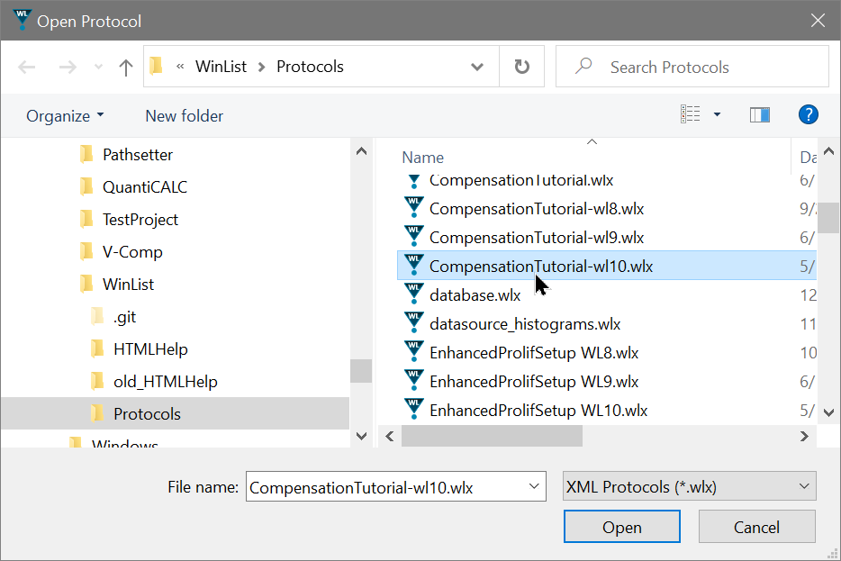Toggle the preview pane
The image size is (841, 561).
759,114
